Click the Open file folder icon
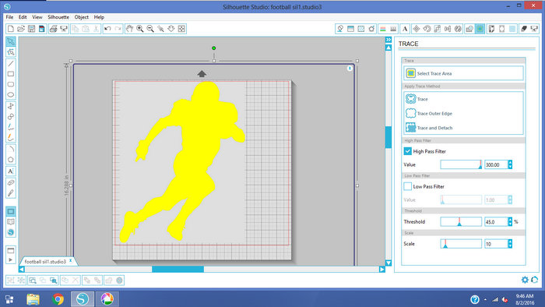Viewport: 545px width, 307px height. 21,29
